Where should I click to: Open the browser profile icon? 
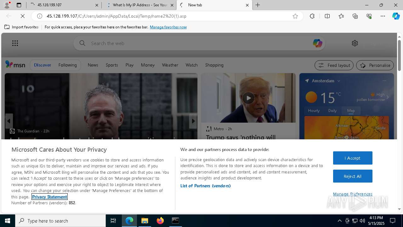click(7, 5)
